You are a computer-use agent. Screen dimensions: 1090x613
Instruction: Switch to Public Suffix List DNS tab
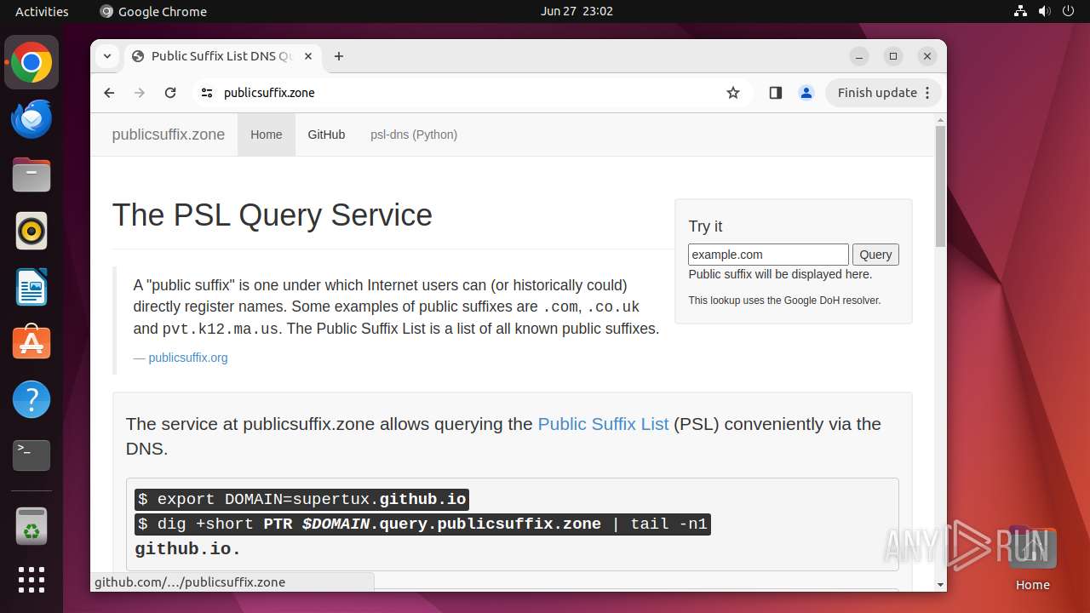223,56
